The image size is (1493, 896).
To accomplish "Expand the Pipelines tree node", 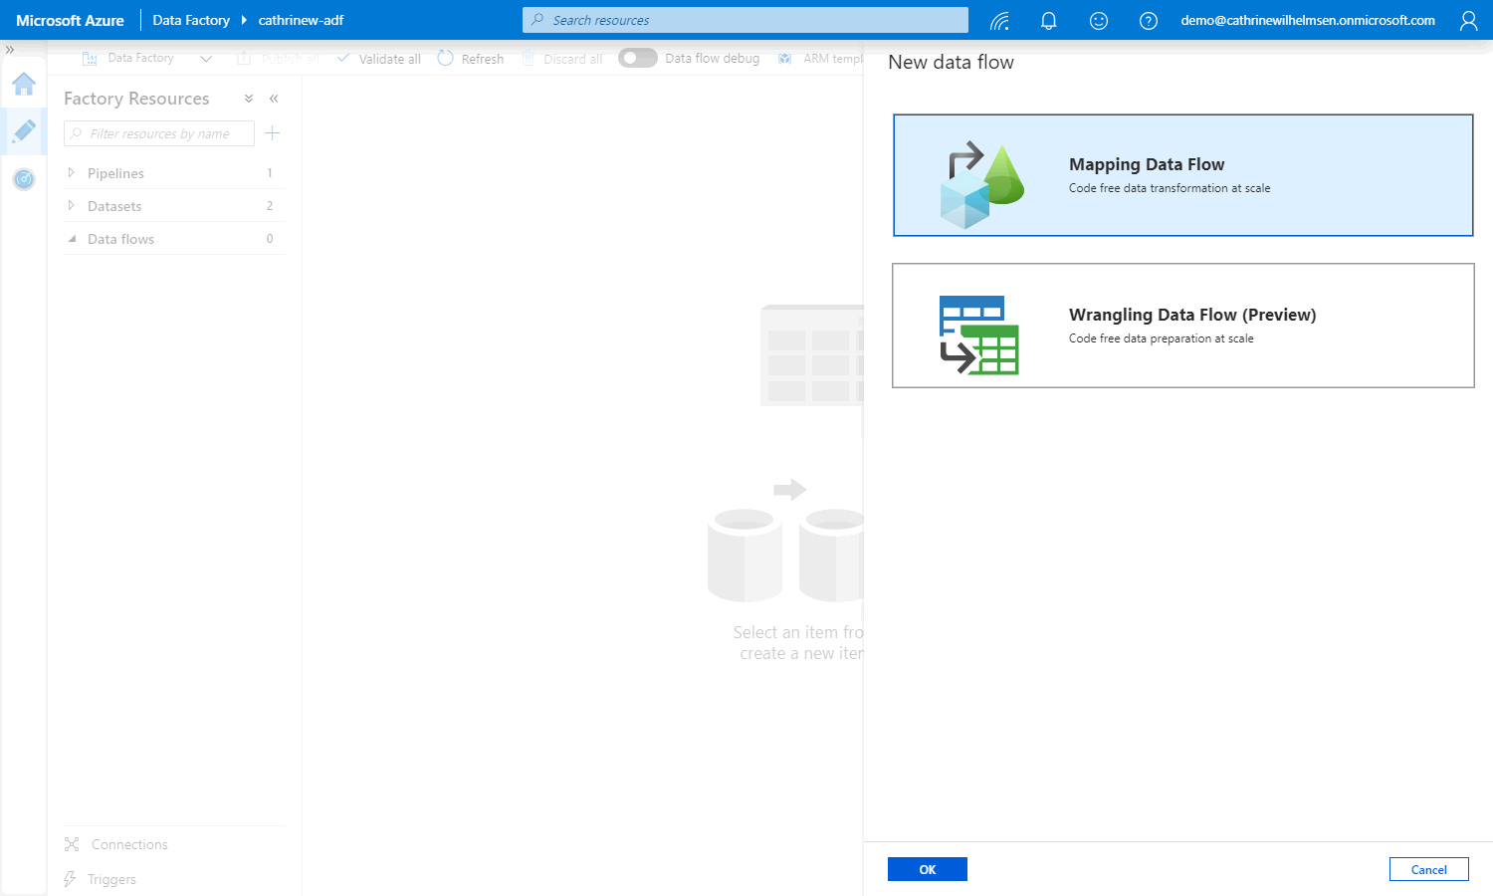I will click(71, 173).
